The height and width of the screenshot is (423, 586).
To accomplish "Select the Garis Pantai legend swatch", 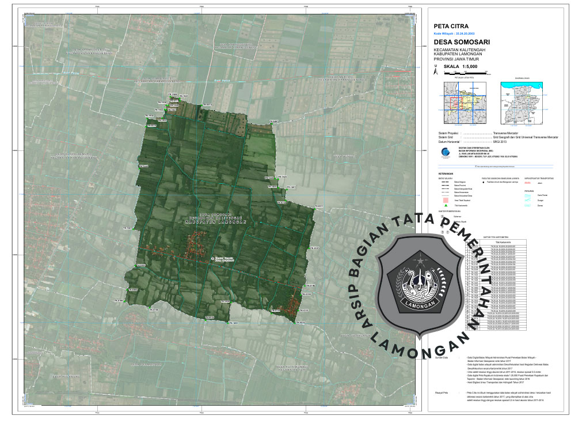I will (x=528, y=196).
